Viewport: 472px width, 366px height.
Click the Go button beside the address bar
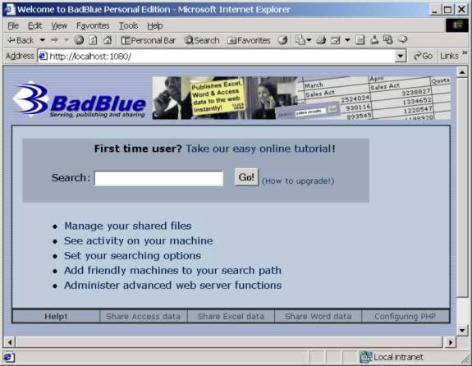coord(423,56)
